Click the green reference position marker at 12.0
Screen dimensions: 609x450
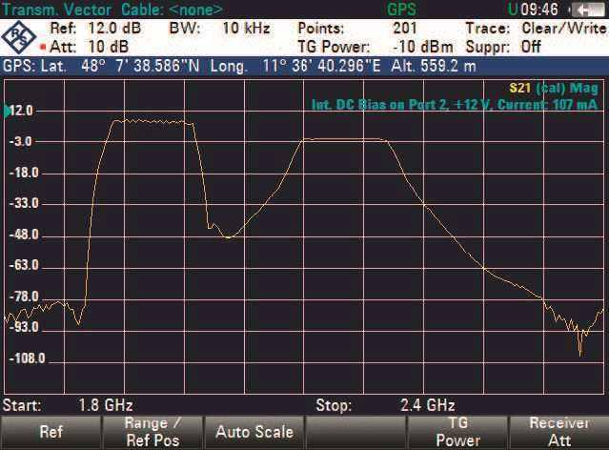[x=7, y=112]
